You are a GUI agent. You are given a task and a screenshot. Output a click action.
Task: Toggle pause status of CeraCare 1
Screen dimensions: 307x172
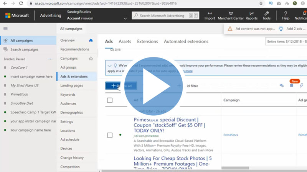pyautogui.click(x=5, y=68)
